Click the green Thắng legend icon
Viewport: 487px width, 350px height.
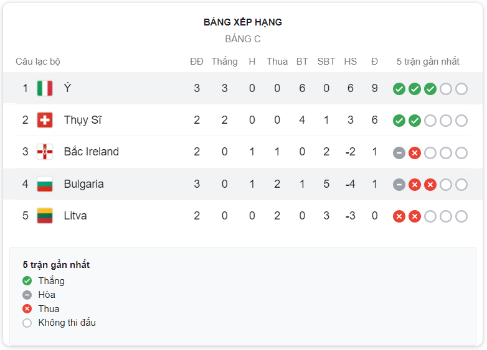click(x=27, y=281)
